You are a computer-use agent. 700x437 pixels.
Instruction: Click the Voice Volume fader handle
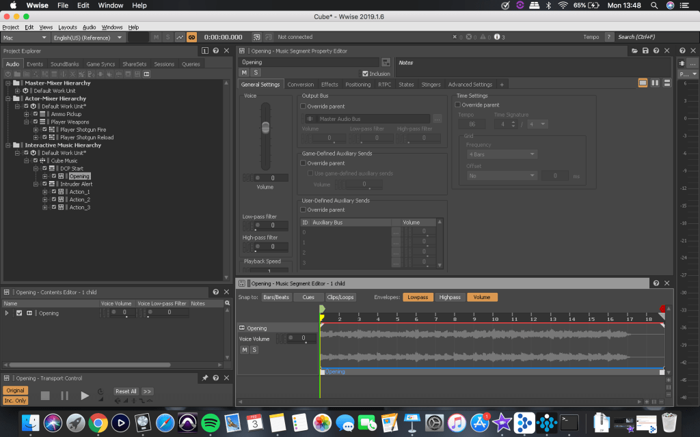(x=266, y=128)
